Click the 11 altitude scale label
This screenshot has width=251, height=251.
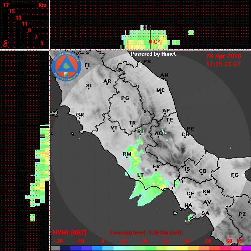(25, 24)
